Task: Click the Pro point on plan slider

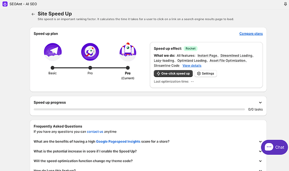Action: coord(90,68)
